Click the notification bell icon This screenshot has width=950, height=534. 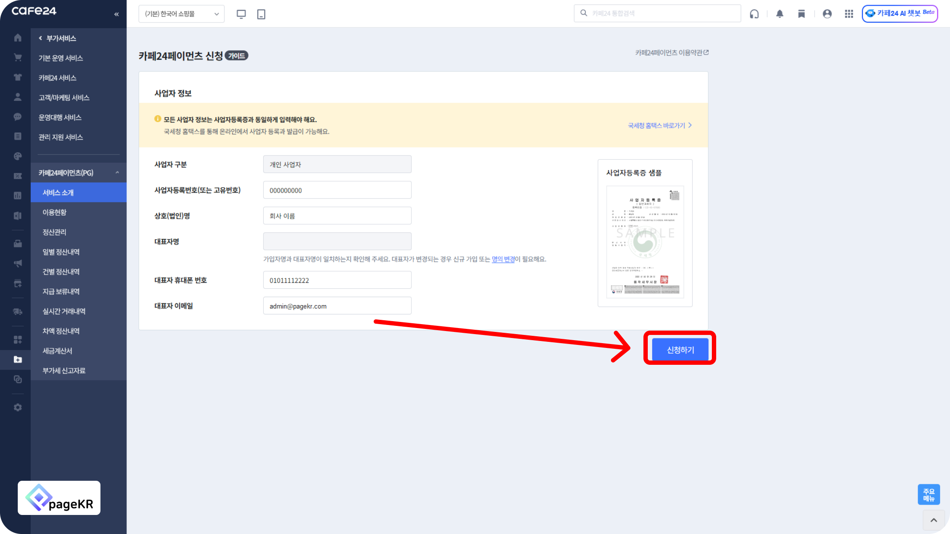point(779,14)
